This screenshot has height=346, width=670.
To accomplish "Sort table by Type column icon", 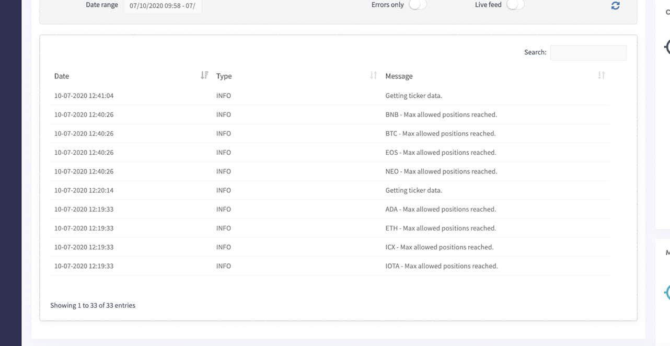I will pyautogui.click(x=373, y=76).
